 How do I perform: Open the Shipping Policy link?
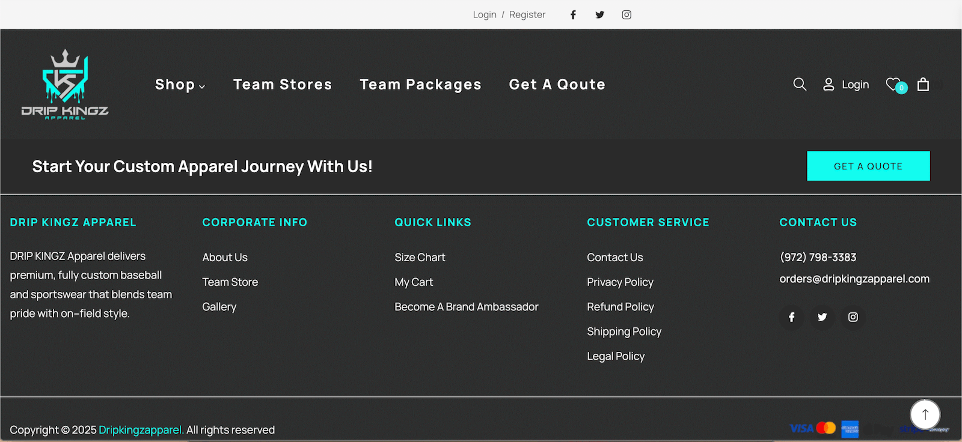click(624, 331)
